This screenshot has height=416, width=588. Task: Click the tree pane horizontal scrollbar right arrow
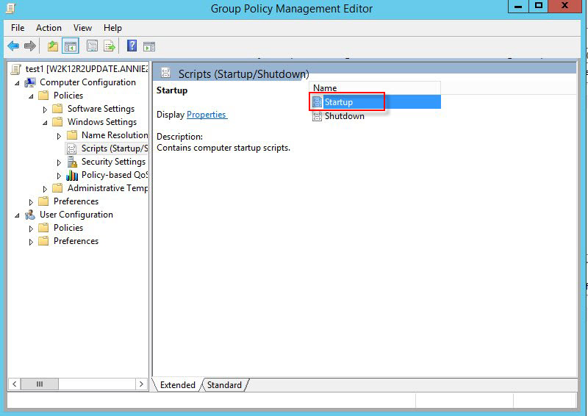coord(142,384)
